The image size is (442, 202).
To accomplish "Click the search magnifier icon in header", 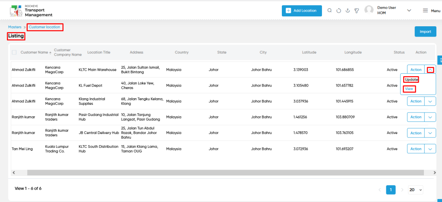I will coord(329,11).
